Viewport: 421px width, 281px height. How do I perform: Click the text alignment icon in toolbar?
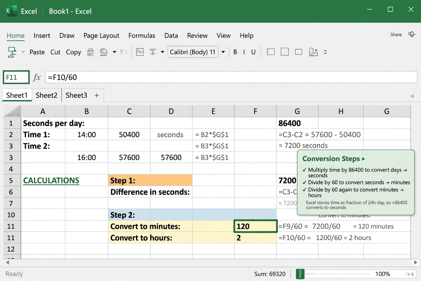(x=153, y=52)
